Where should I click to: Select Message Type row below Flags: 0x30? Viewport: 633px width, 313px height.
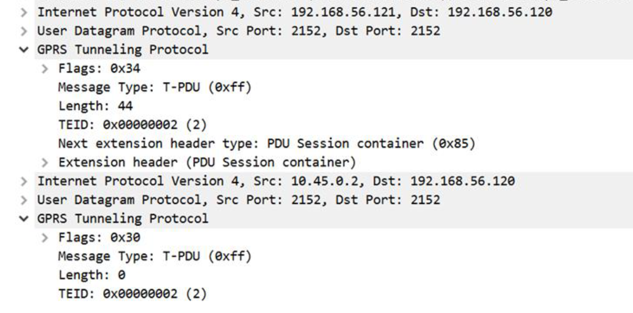(x=154, y=256)
